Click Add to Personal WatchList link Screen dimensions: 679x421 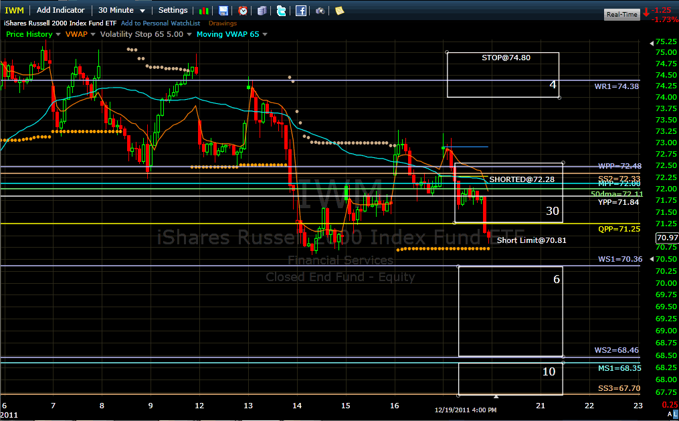click(x=161, y=23)
